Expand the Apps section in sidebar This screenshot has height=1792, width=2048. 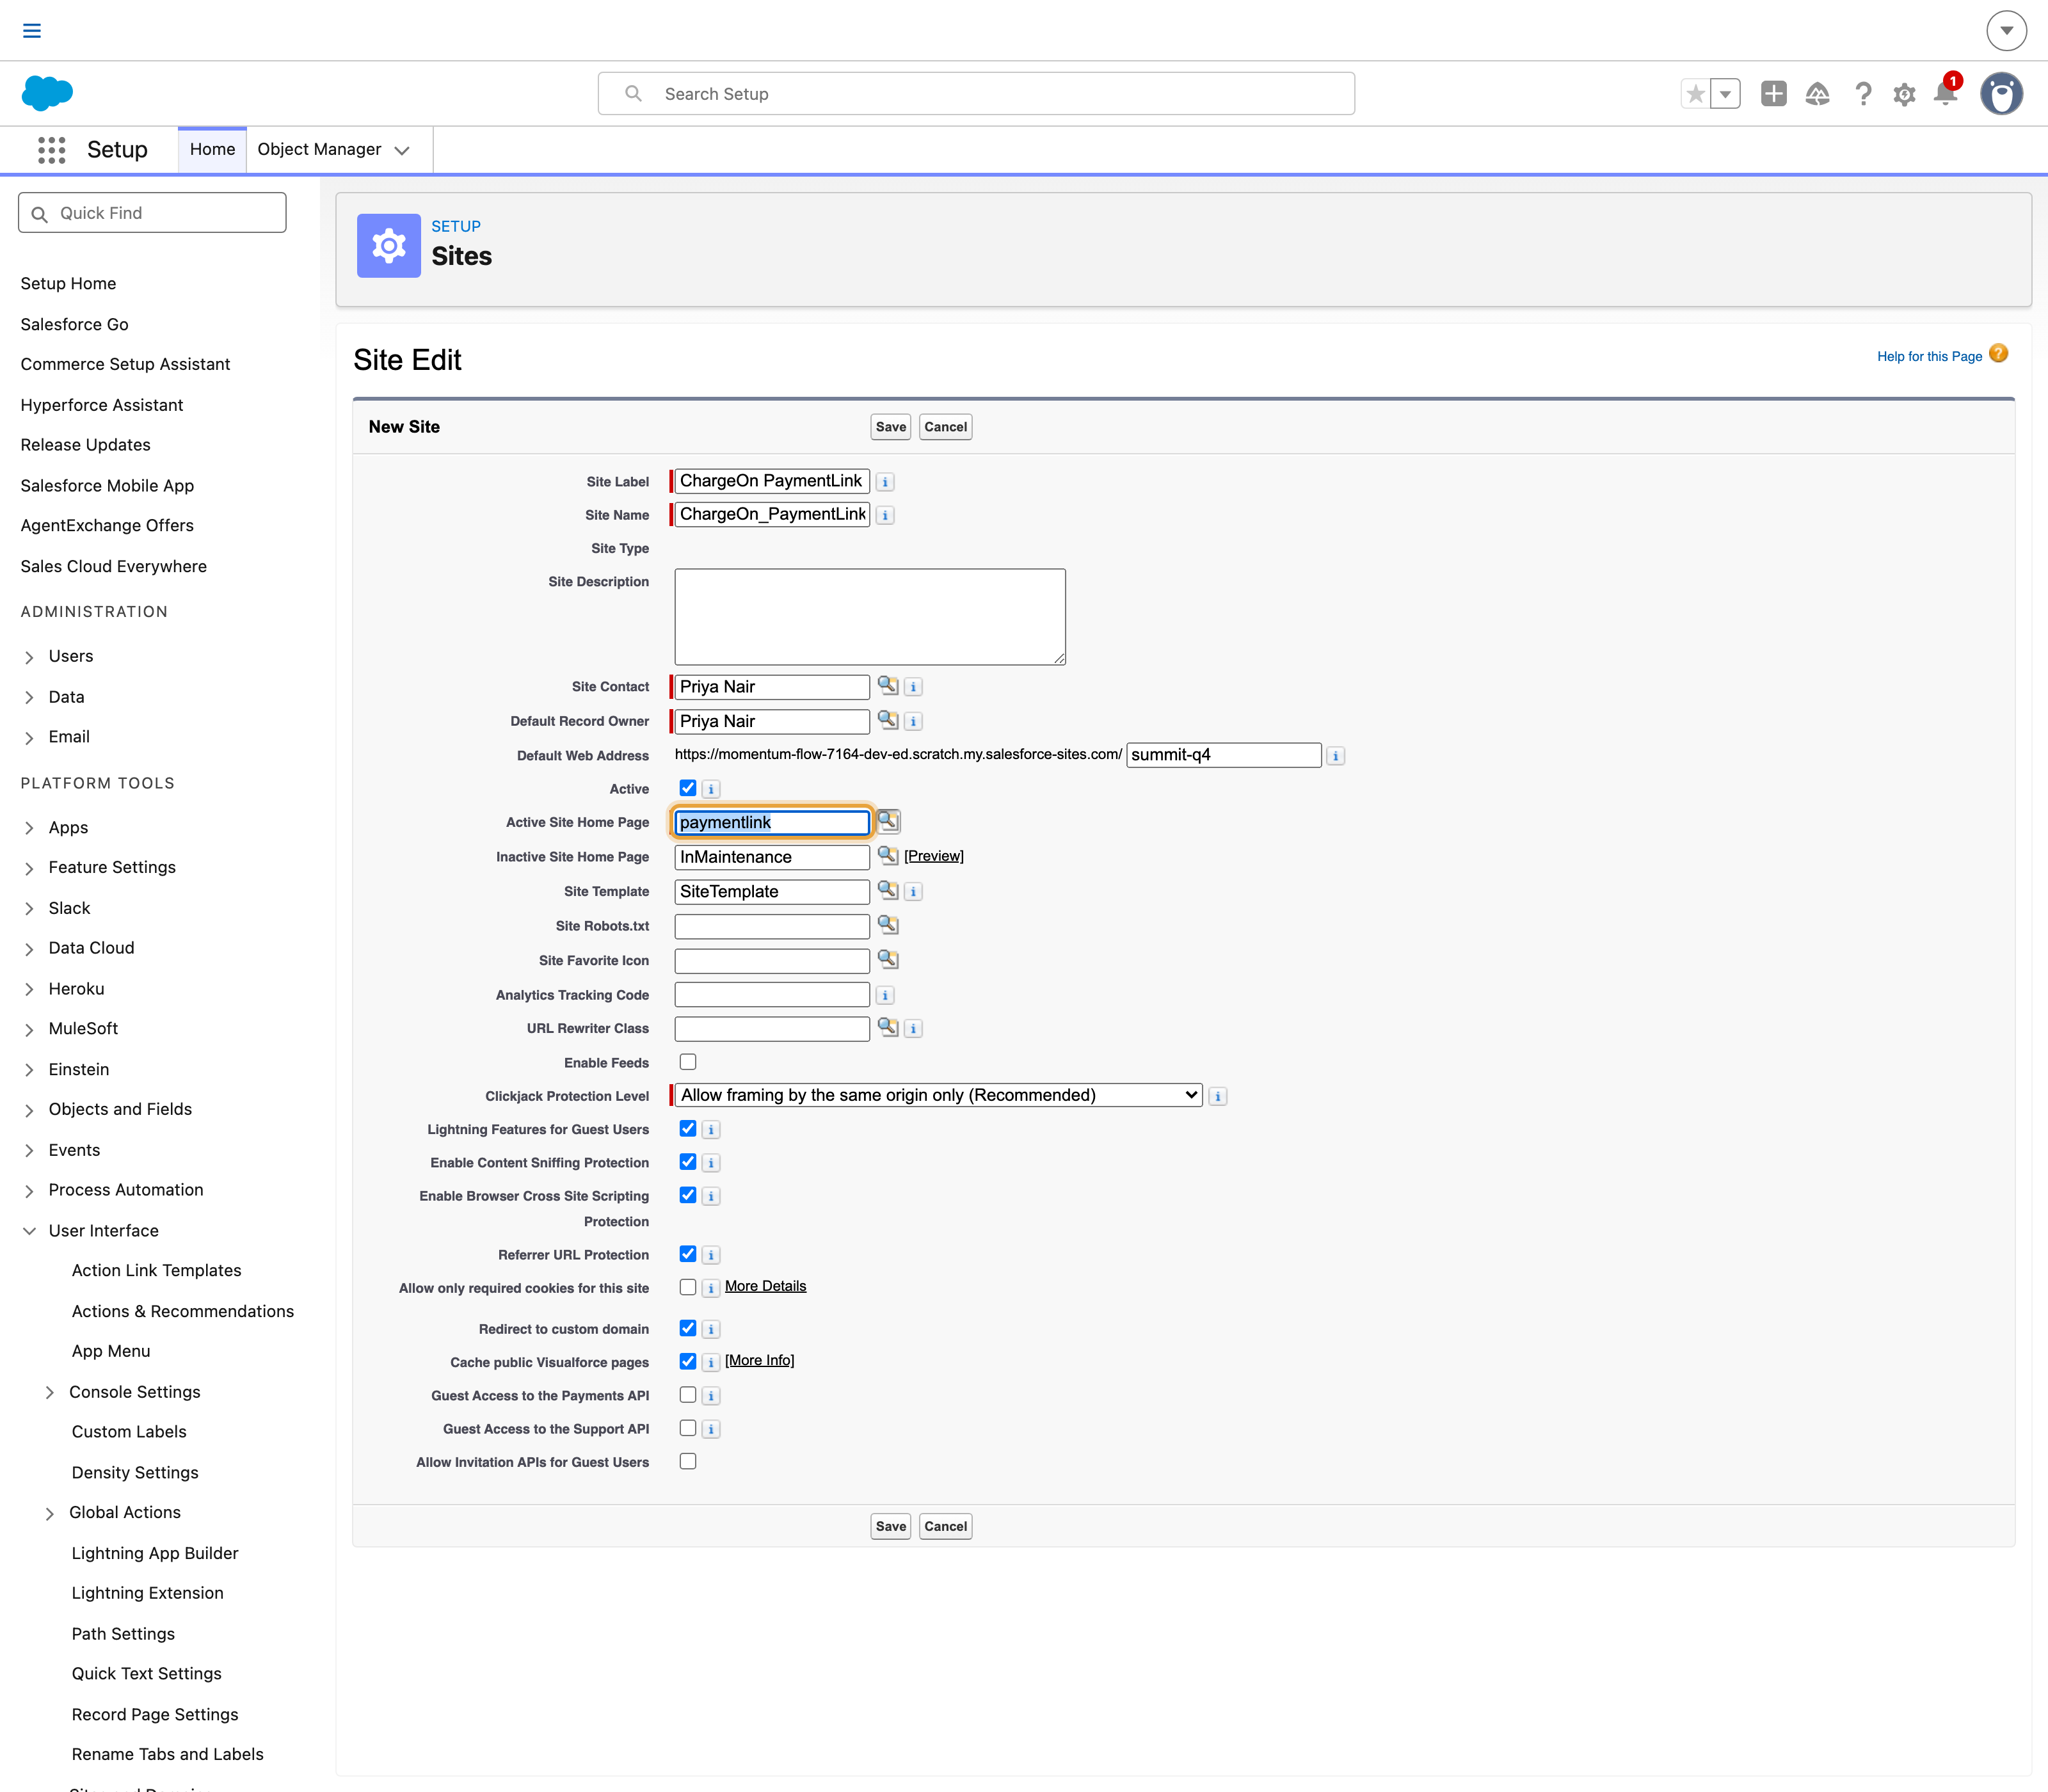(x=29, y=828)
